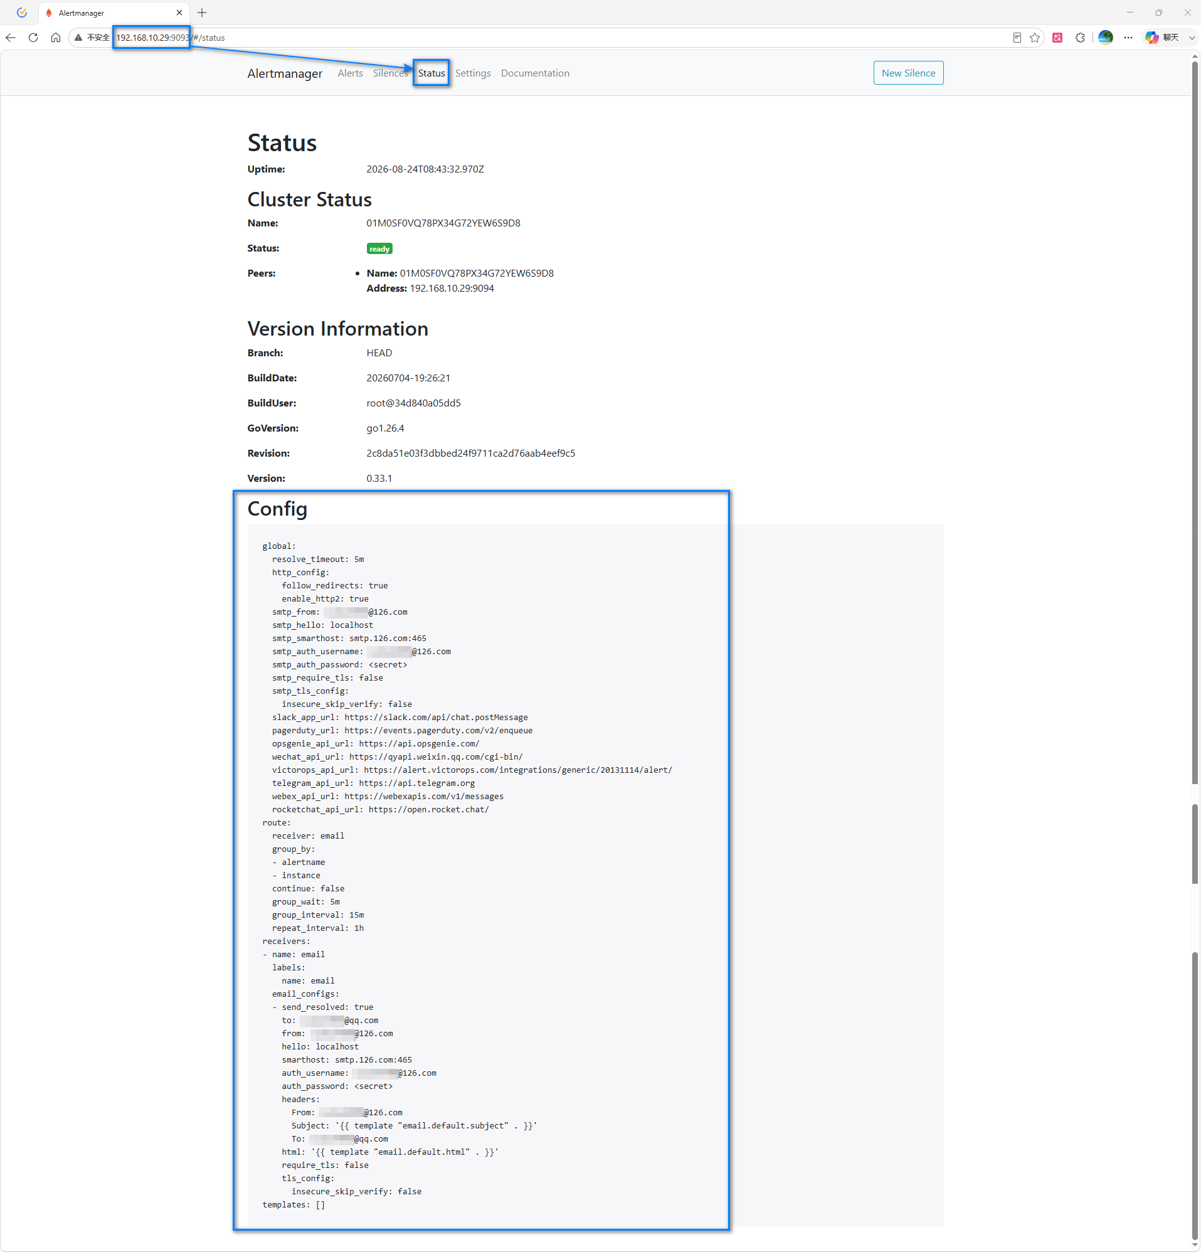Click the Config heading
1201x1252 pixels.
pos(277,509)
